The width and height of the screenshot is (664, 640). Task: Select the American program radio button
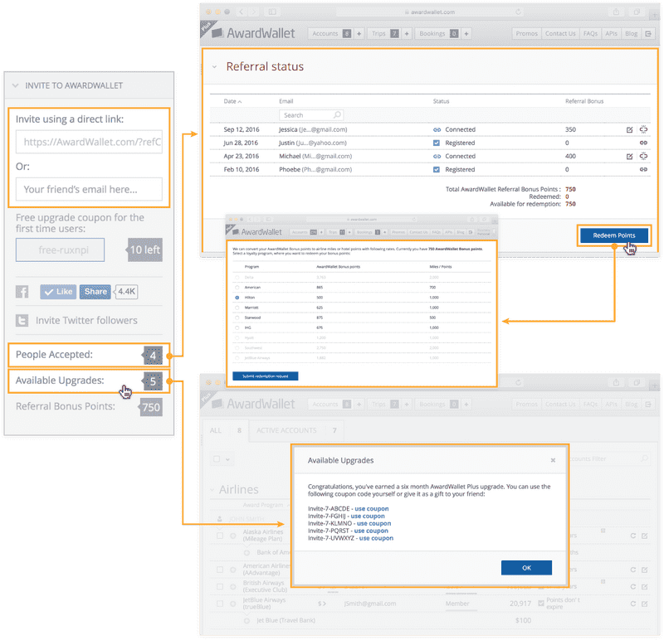pos(237,287)
